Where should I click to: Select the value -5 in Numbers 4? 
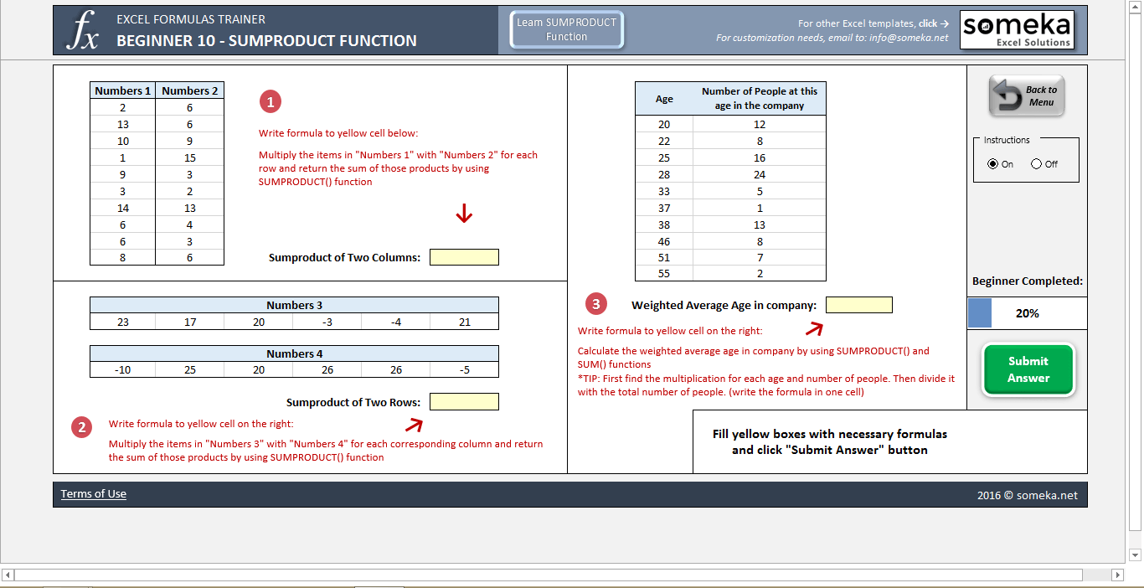click(465, 370)
